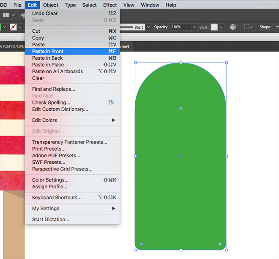
Task: Open the Basic brush definition dropdown
Action: pos(148,27)
